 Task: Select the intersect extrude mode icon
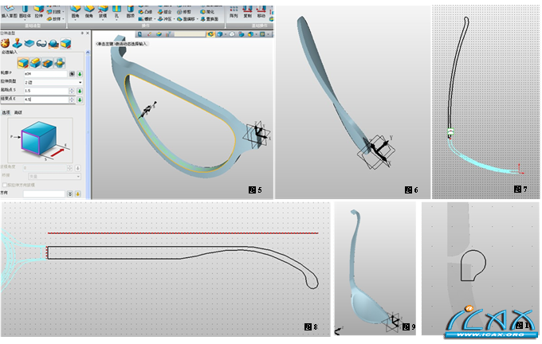click(60, 63)
